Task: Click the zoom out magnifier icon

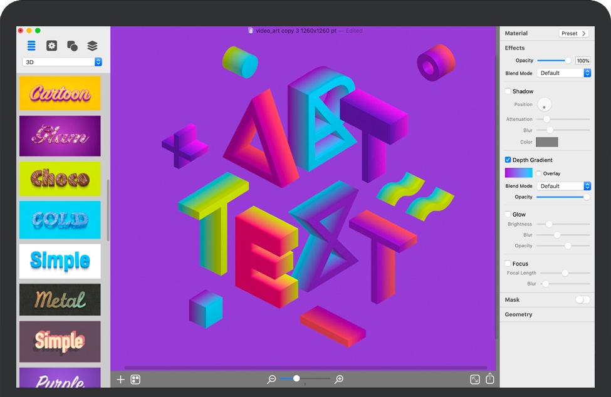Action: 271,379
